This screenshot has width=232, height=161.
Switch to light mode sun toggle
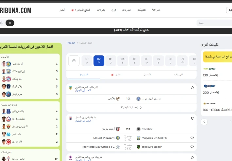coord(10,23)
